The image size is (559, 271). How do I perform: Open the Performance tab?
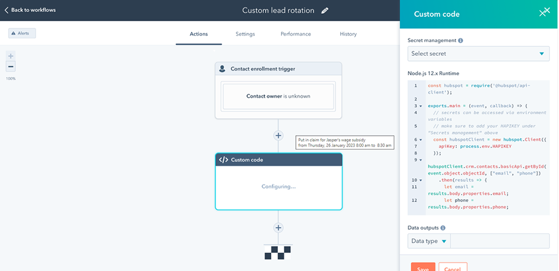(295, 34)
